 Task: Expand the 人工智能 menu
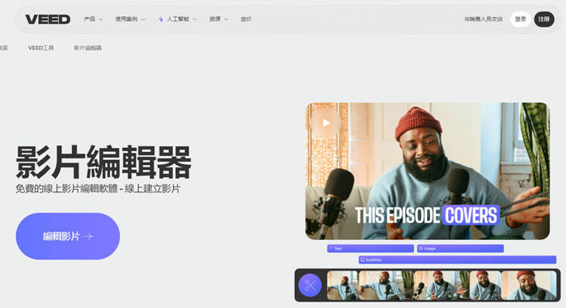coord(178,19)
